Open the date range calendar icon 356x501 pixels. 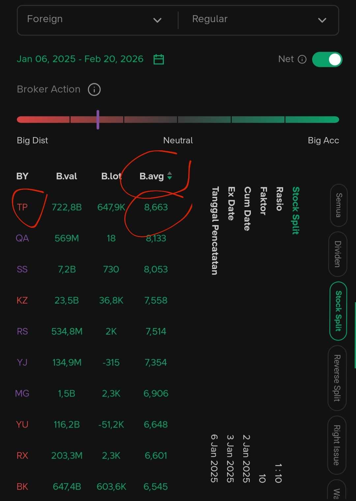tap(159, 59)
